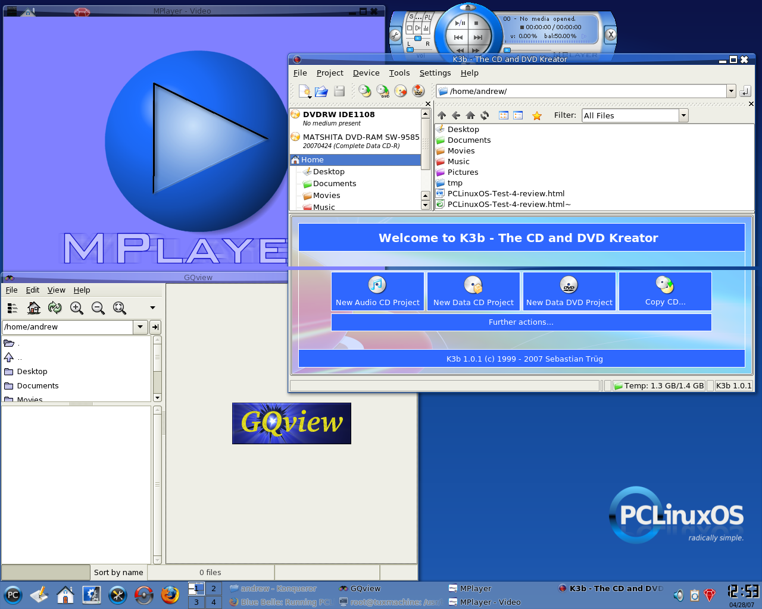This screenshot has height=609, width=762.
Task: Click the Format DVD toolbar icon in K3b
Action: (419, 90)
